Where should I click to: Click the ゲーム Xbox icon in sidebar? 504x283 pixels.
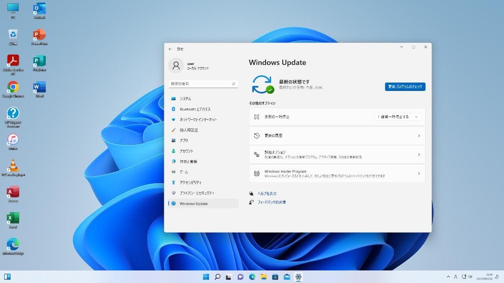(x=173, y=172)
